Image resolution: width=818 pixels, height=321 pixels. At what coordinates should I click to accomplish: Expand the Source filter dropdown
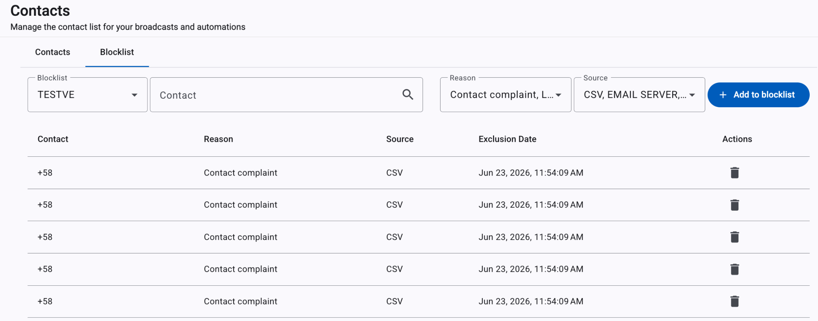coord(639,94)
